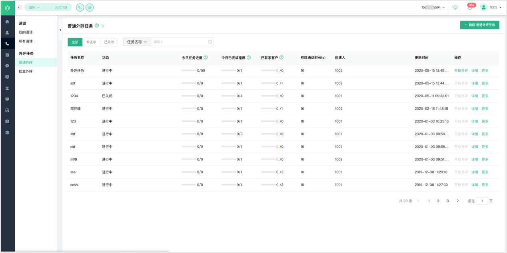
Task: Click the next page arrow
Action: coord(458,201)
